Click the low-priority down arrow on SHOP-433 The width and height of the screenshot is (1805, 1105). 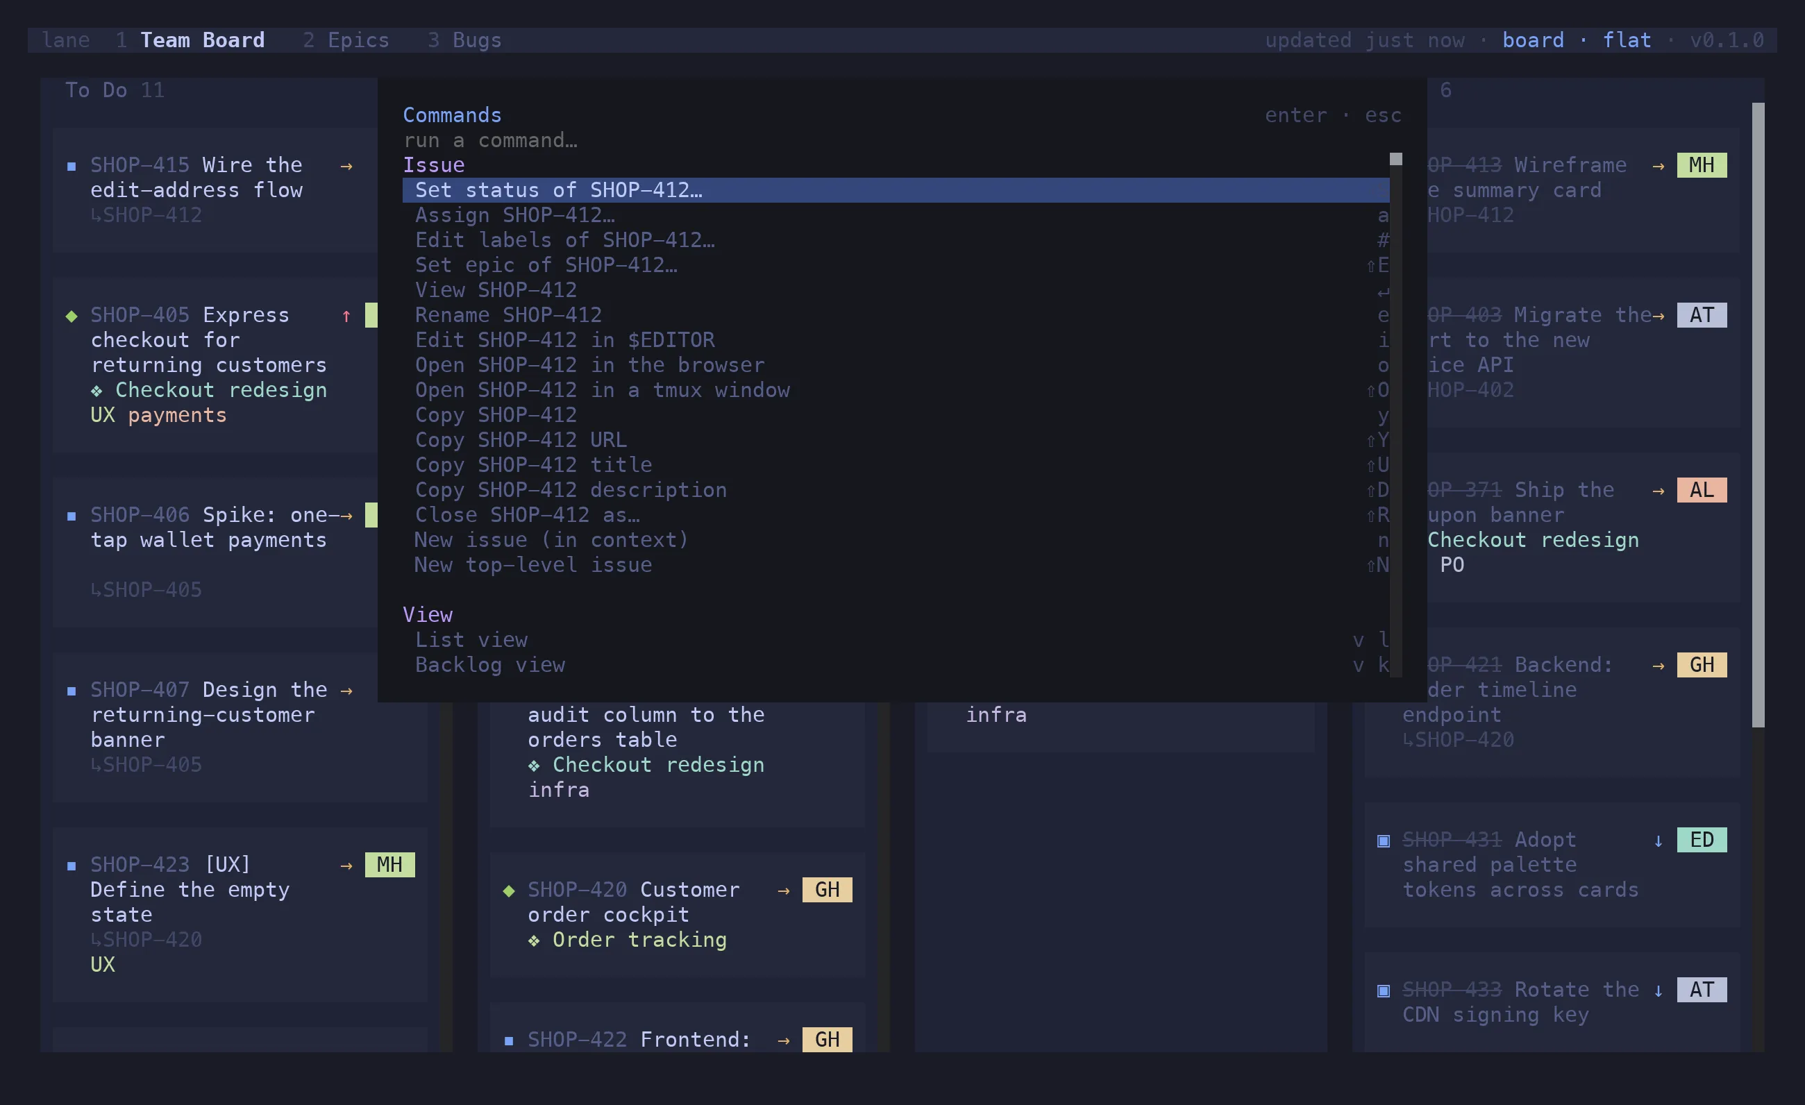1659,990
